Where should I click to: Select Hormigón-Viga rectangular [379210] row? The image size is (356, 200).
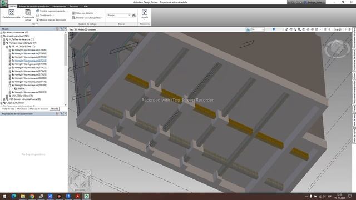click(31, 61)
